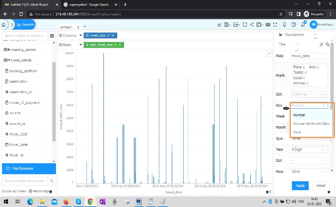Viewport: 336px width, 207px height.
Task: Click the sort icon in the Title row
Action: click(321, 44)
